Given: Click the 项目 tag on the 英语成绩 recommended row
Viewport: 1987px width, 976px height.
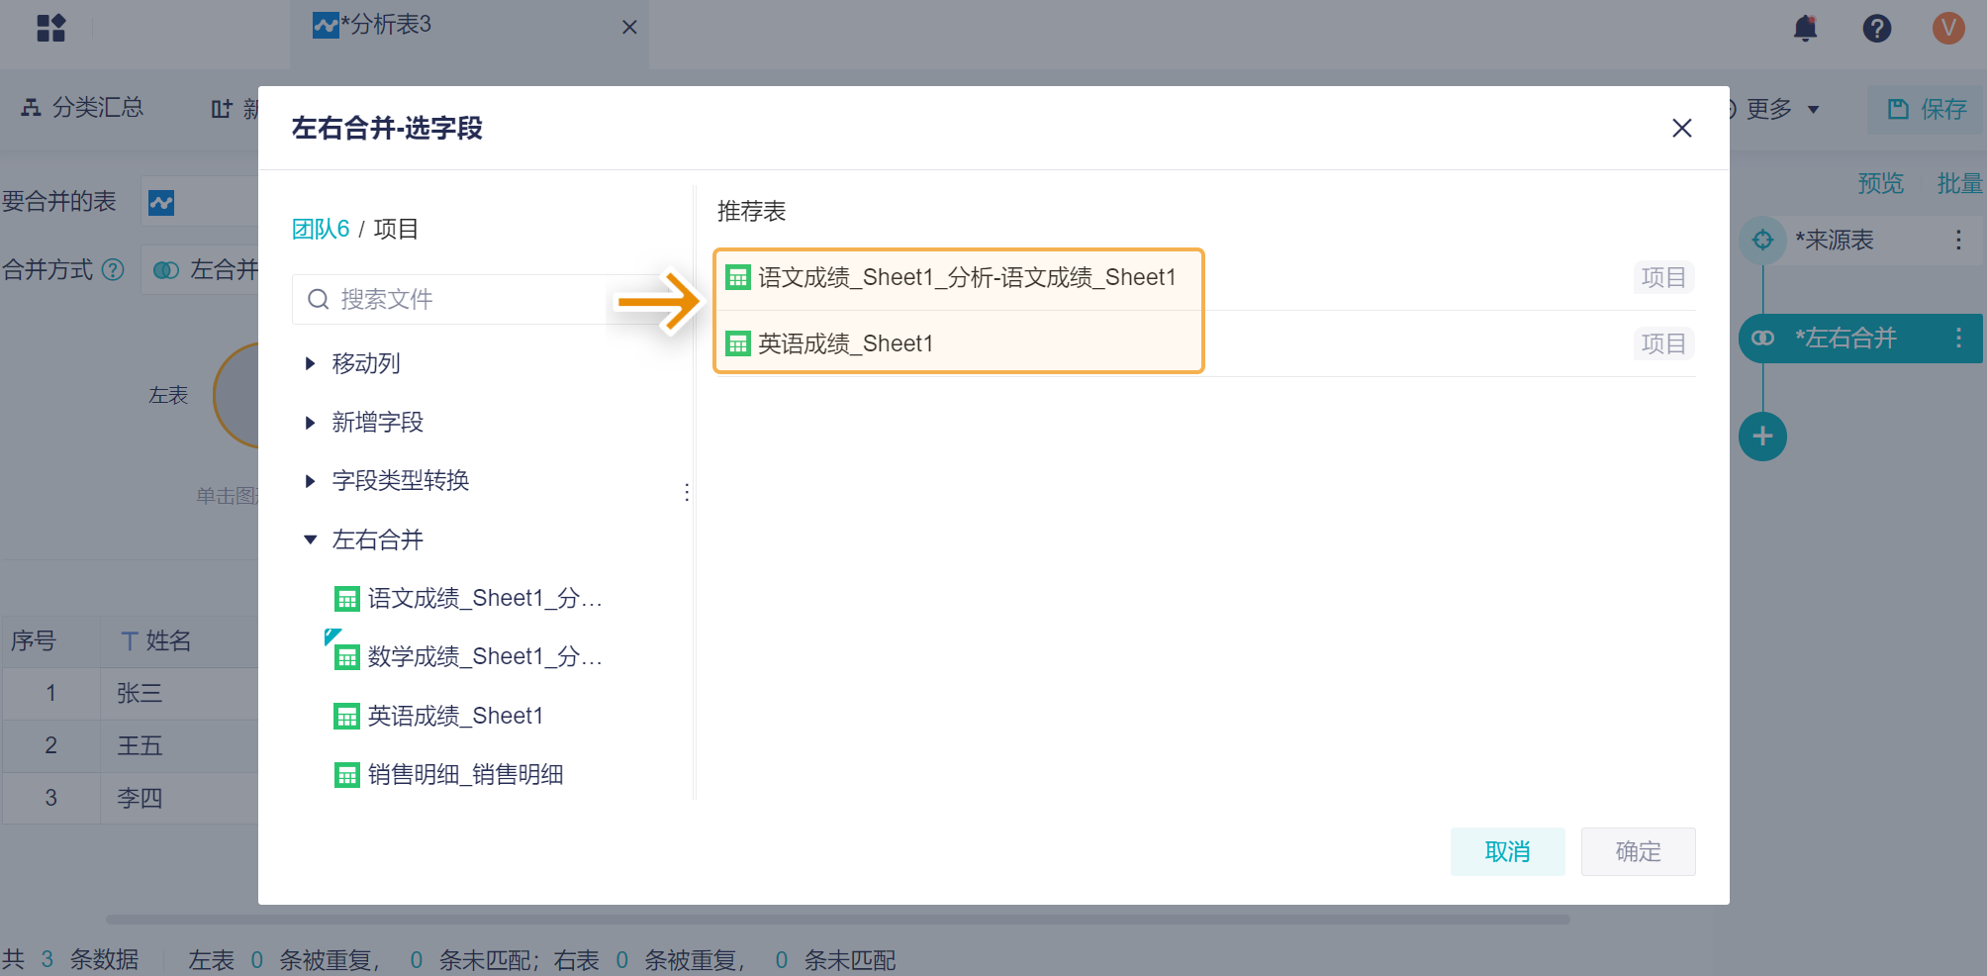Looking at the screenshot, I should 1663,343.
